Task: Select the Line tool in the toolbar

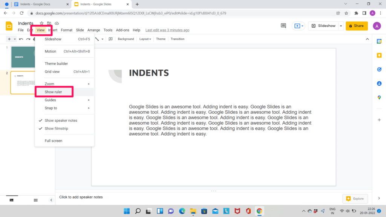Action: [x=97, y=39]
